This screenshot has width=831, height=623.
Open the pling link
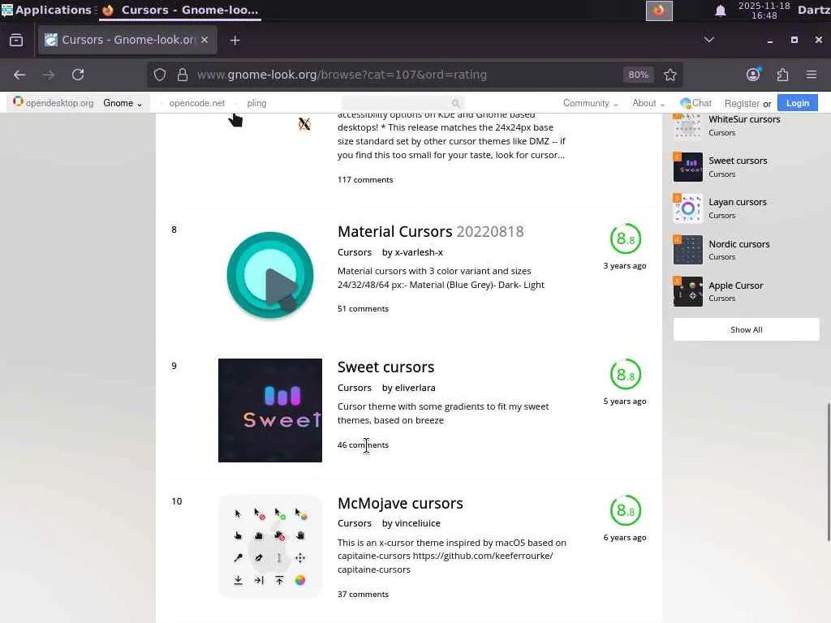pos(256,103)
